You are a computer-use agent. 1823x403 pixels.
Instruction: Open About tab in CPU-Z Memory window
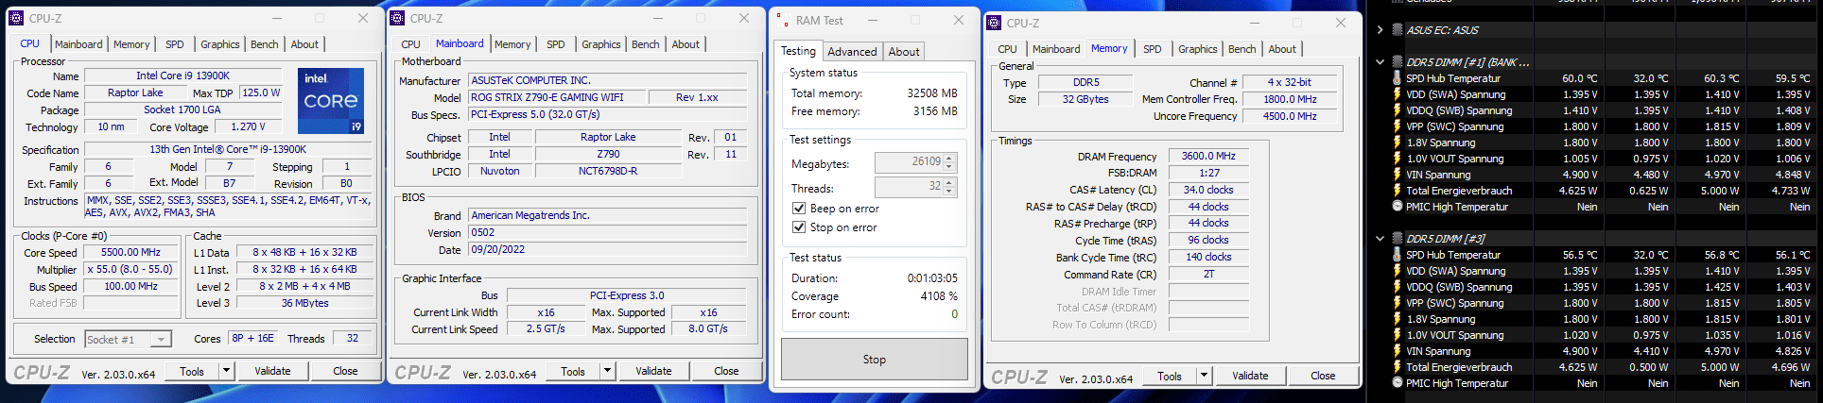[1282, 49]
